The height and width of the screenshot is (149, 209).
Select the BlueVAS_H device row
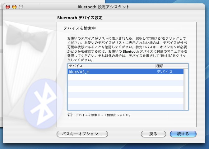coord(126,72)
